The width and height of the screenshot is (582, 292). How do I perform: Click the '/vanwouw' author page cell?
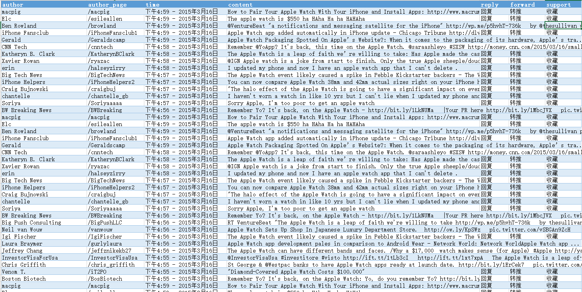coord(116,230)
